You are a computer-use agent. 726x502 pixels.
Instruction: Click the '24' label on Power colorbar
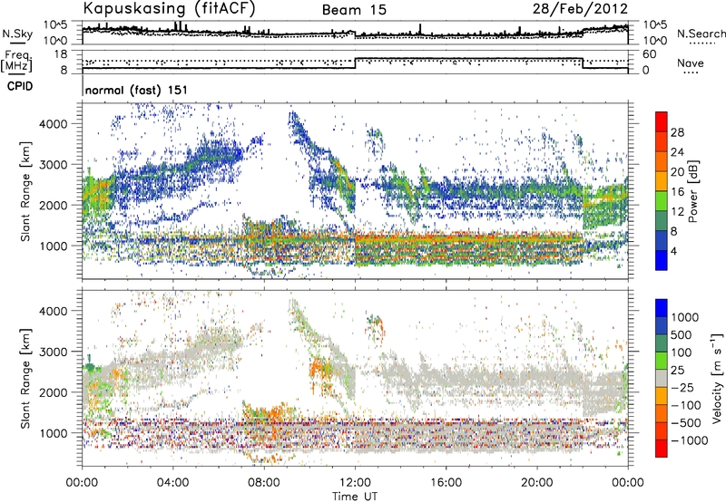click(x=677, y=152)
